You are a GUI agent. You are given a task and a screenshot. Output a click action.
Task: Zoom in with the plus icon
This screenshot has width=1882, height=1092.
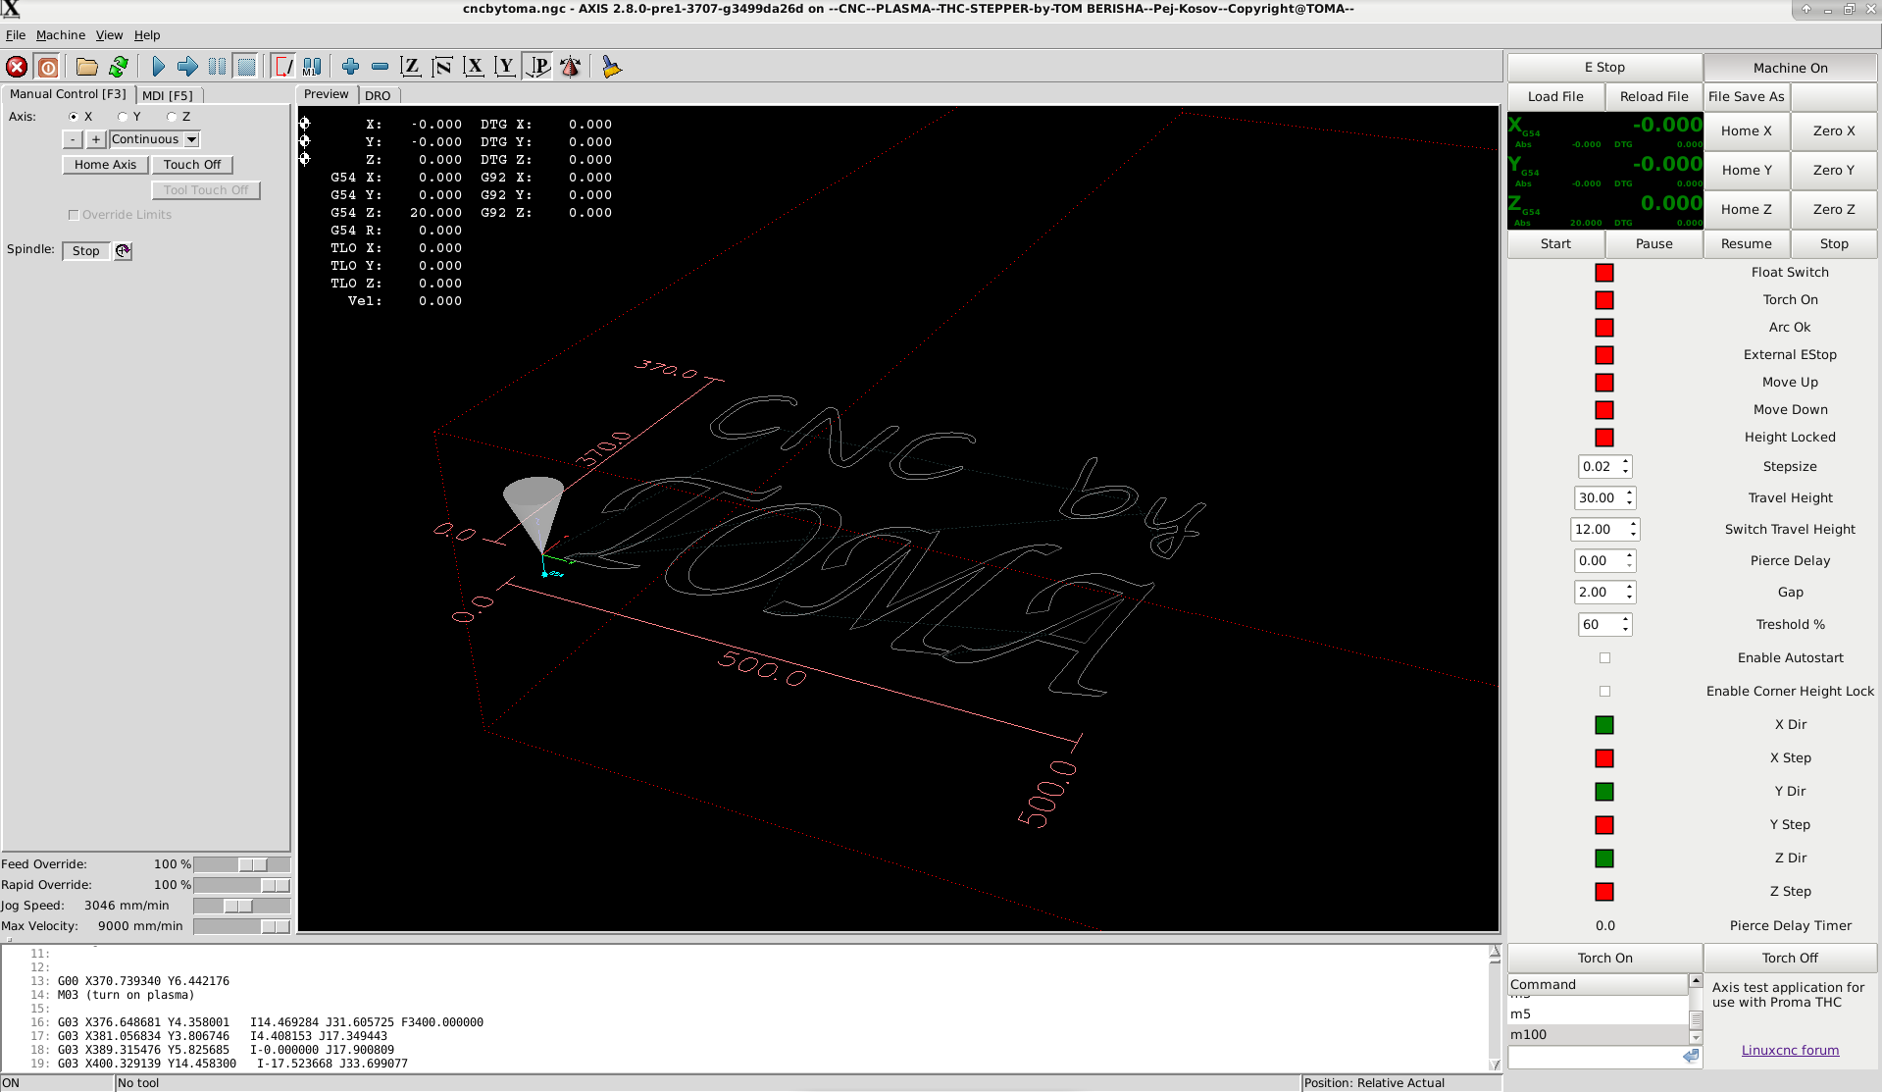point(350,67)
